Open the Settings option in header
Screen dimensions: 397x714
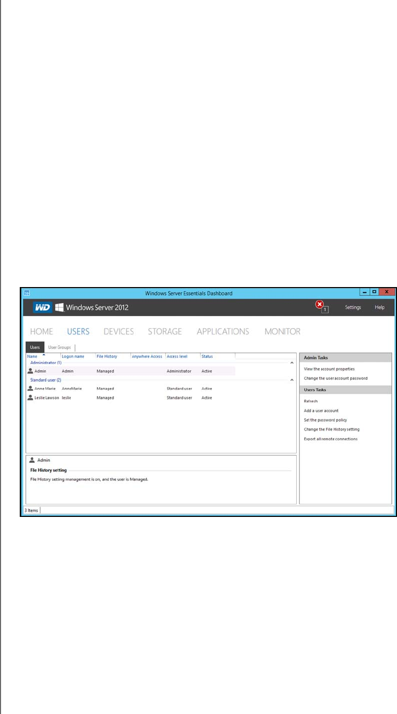pyautogui.click(x=353, y=307)
